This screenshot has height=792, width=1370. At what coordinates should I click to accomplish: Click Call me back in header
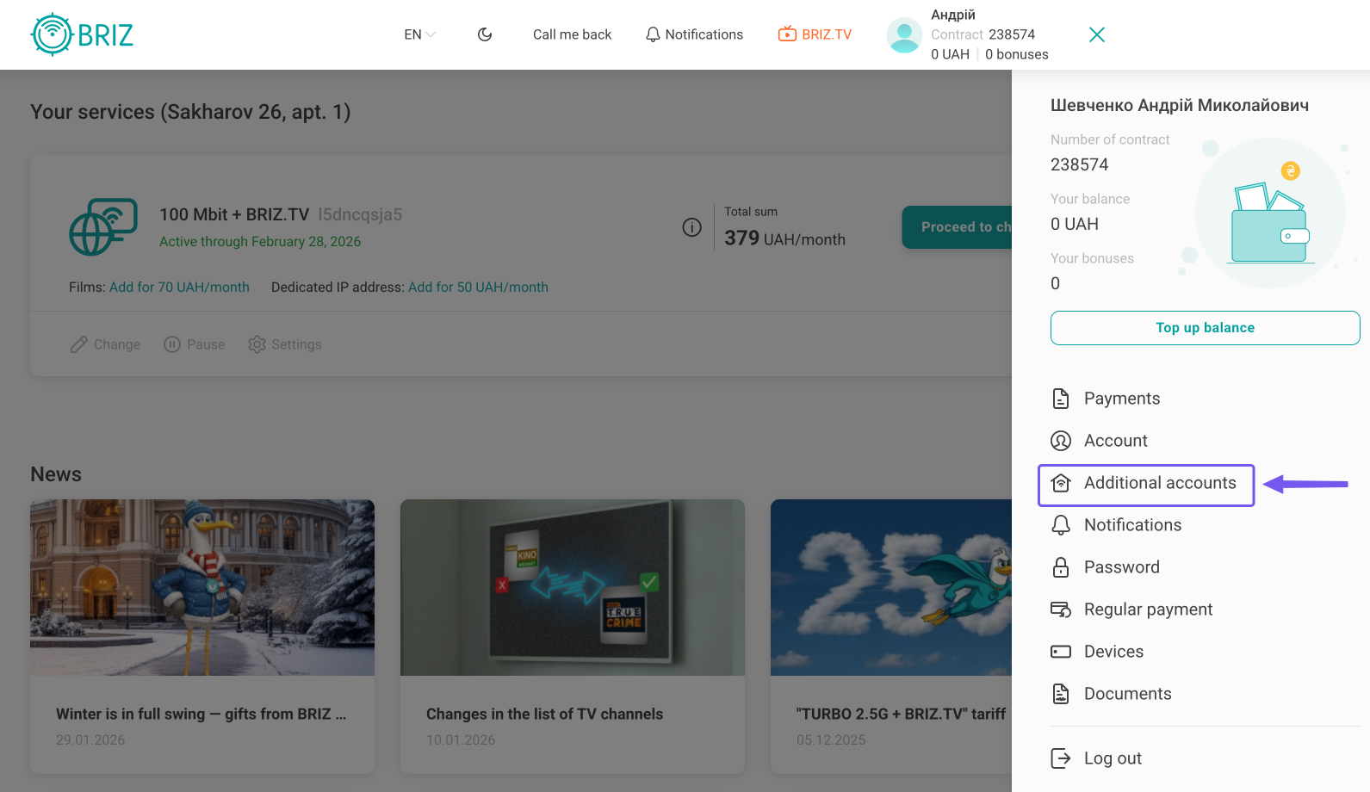point(572,34)
